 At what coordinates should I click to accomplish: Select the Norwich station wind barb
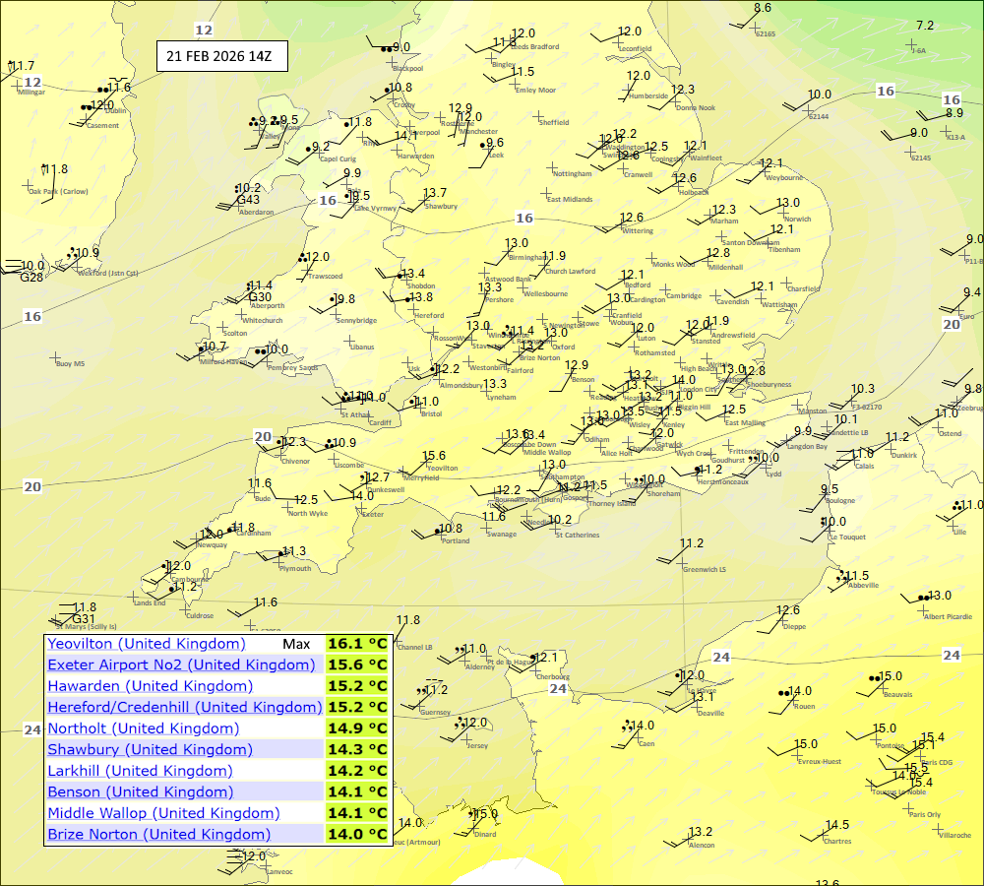[768, 212]
